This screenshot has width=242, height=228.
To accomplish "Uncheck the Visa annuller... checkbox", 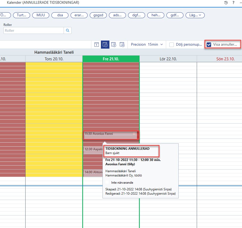I will click(x=209, y=45).
